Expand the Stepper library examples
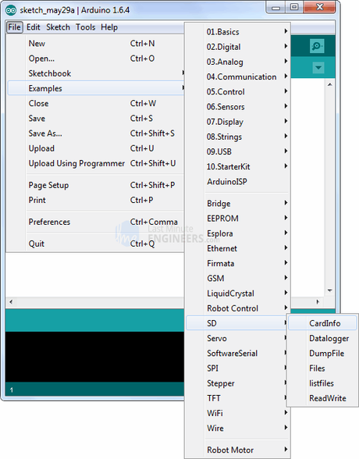This screenshot has height=459, width=359. [237, 383]
